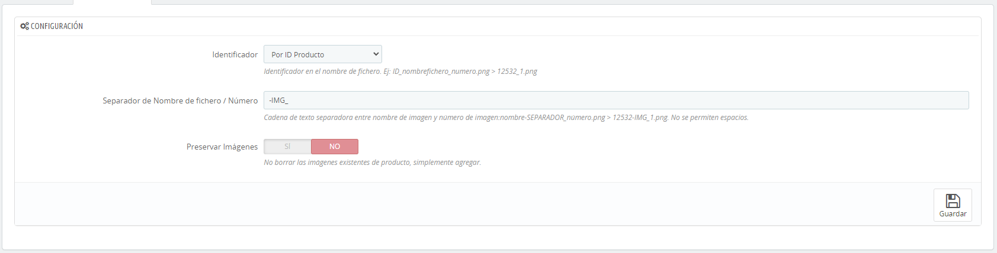
Task: Click the Identificador help text with 12532_1.png example
Action: pyautogui.click(x=400, y=72)
